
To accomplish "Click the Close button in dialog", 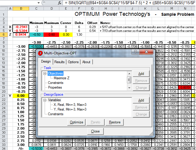I will [96, 131].
